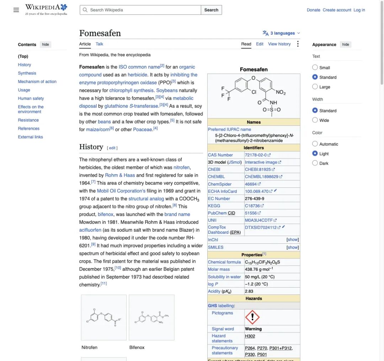Hide the Appearance panel
Viewport: 384px width, 361px height.
click(346, 45)
